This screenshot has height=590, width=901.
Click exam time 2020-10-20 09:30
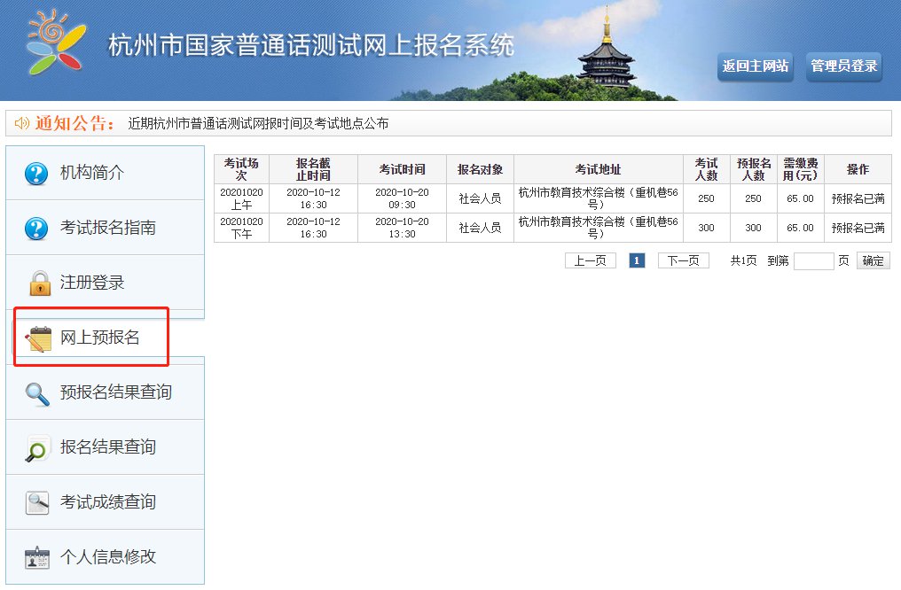pyautogui.click(x=403, y=198)
